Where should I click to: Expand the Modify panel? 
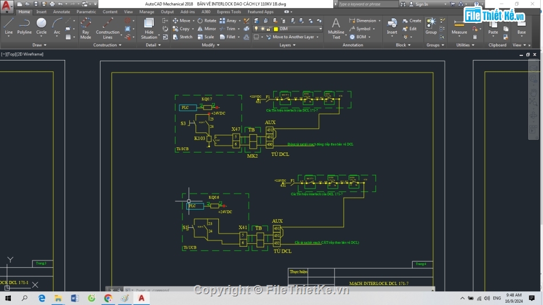210,45
